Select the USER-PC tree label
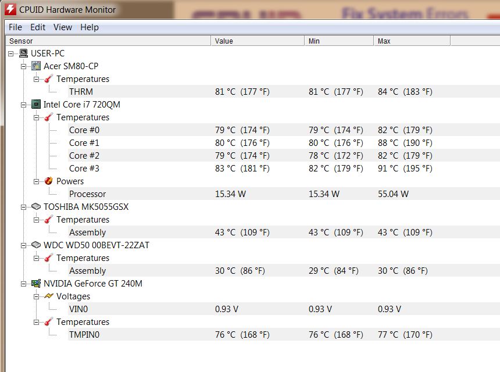Viewport: 500px width, 372px height. pos(48,53)
